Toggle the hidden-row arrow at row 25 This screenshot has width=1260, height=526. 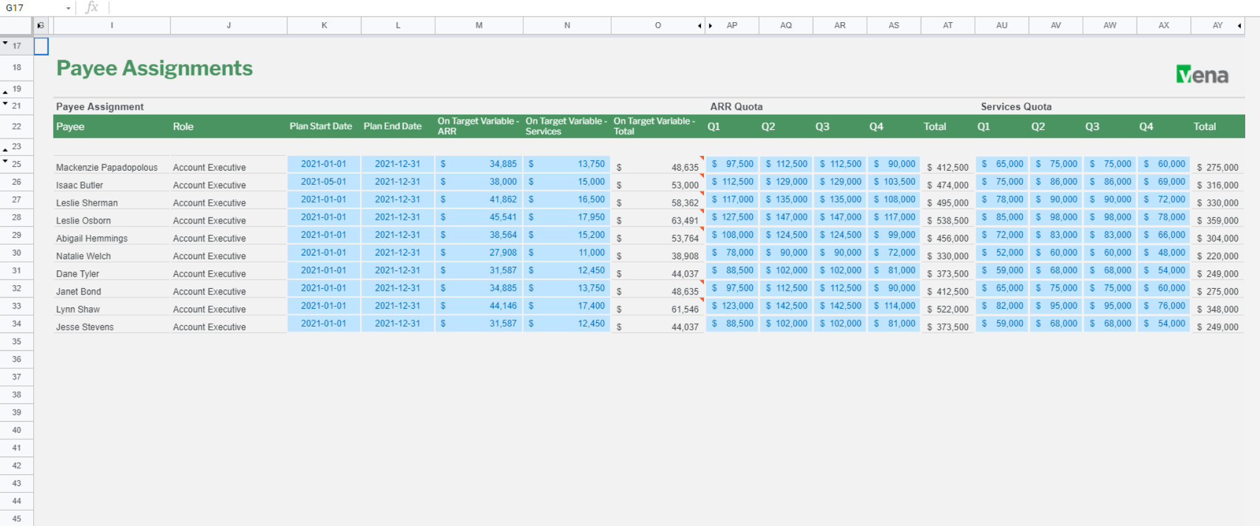coord(6,161)
